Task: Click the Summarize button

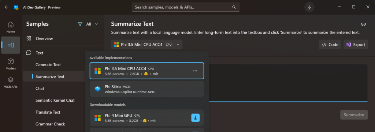Action: point(354,115)
